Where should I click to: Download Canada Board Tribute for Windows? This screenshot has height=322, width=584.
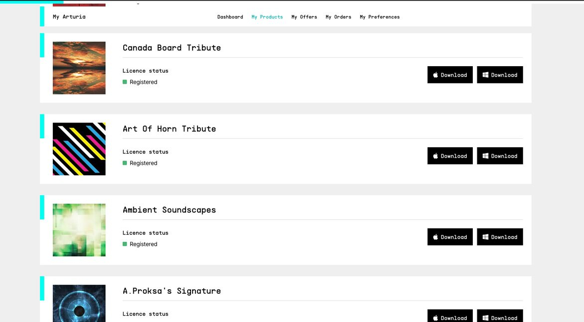(x=500, y=75)
